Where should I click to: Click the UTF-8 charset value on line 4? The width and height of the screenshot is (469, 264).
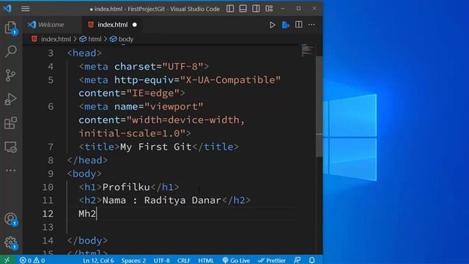[182, 67]
